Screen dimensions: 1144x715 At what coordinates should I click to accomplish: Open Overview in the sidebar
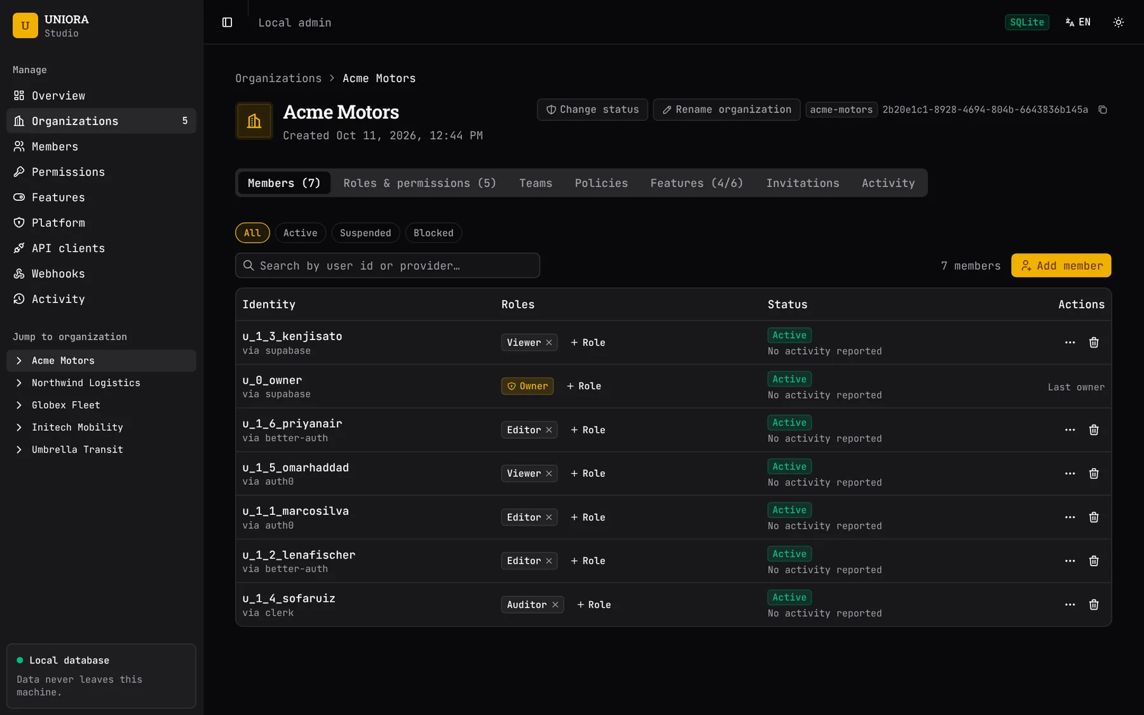pyautogui.click(x=101, y=95)
